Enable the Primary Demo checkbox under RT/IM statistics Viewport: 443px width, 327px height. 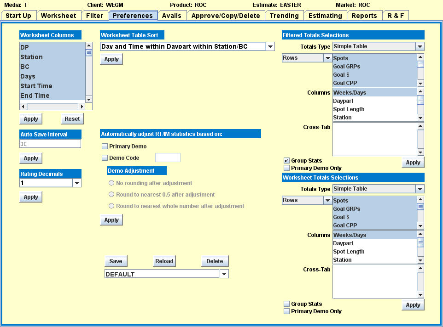[105, 146]
